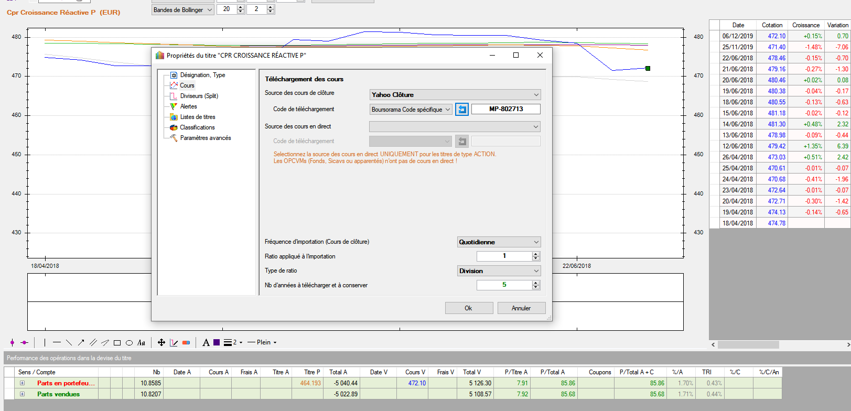Expand the Parts en portefeuille row
The image size is (851, 411).
(x=22, y=383)
